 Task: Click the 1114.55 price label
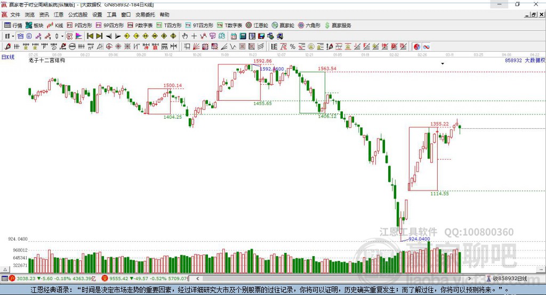tap(439, 193)
